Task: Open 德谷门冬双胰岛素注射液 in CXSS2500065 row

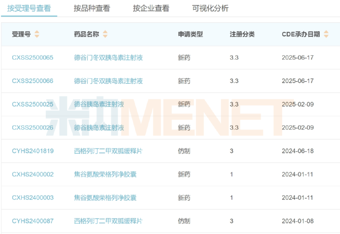Action: pyautogui.click(x=108, y=58)
